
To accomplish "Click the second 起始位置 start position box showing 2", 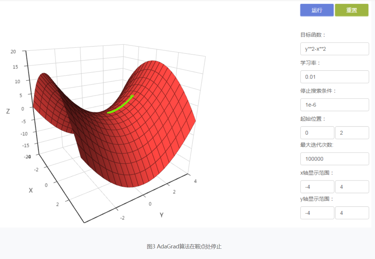I will pos(352,133).
